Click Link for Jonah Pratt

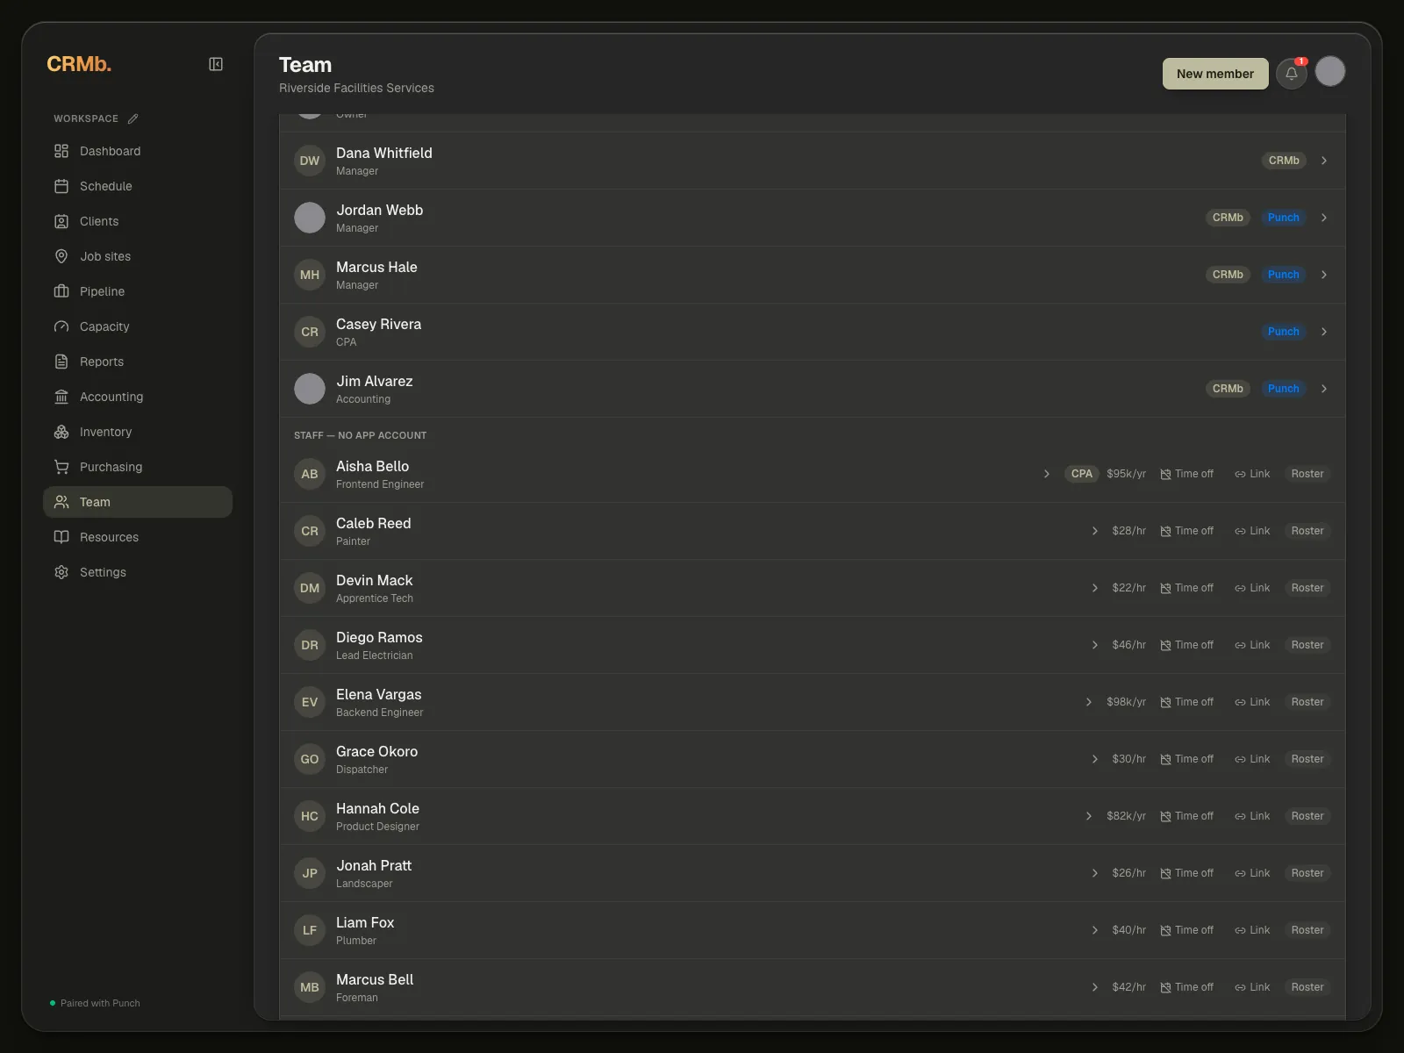pos(1252,873)
